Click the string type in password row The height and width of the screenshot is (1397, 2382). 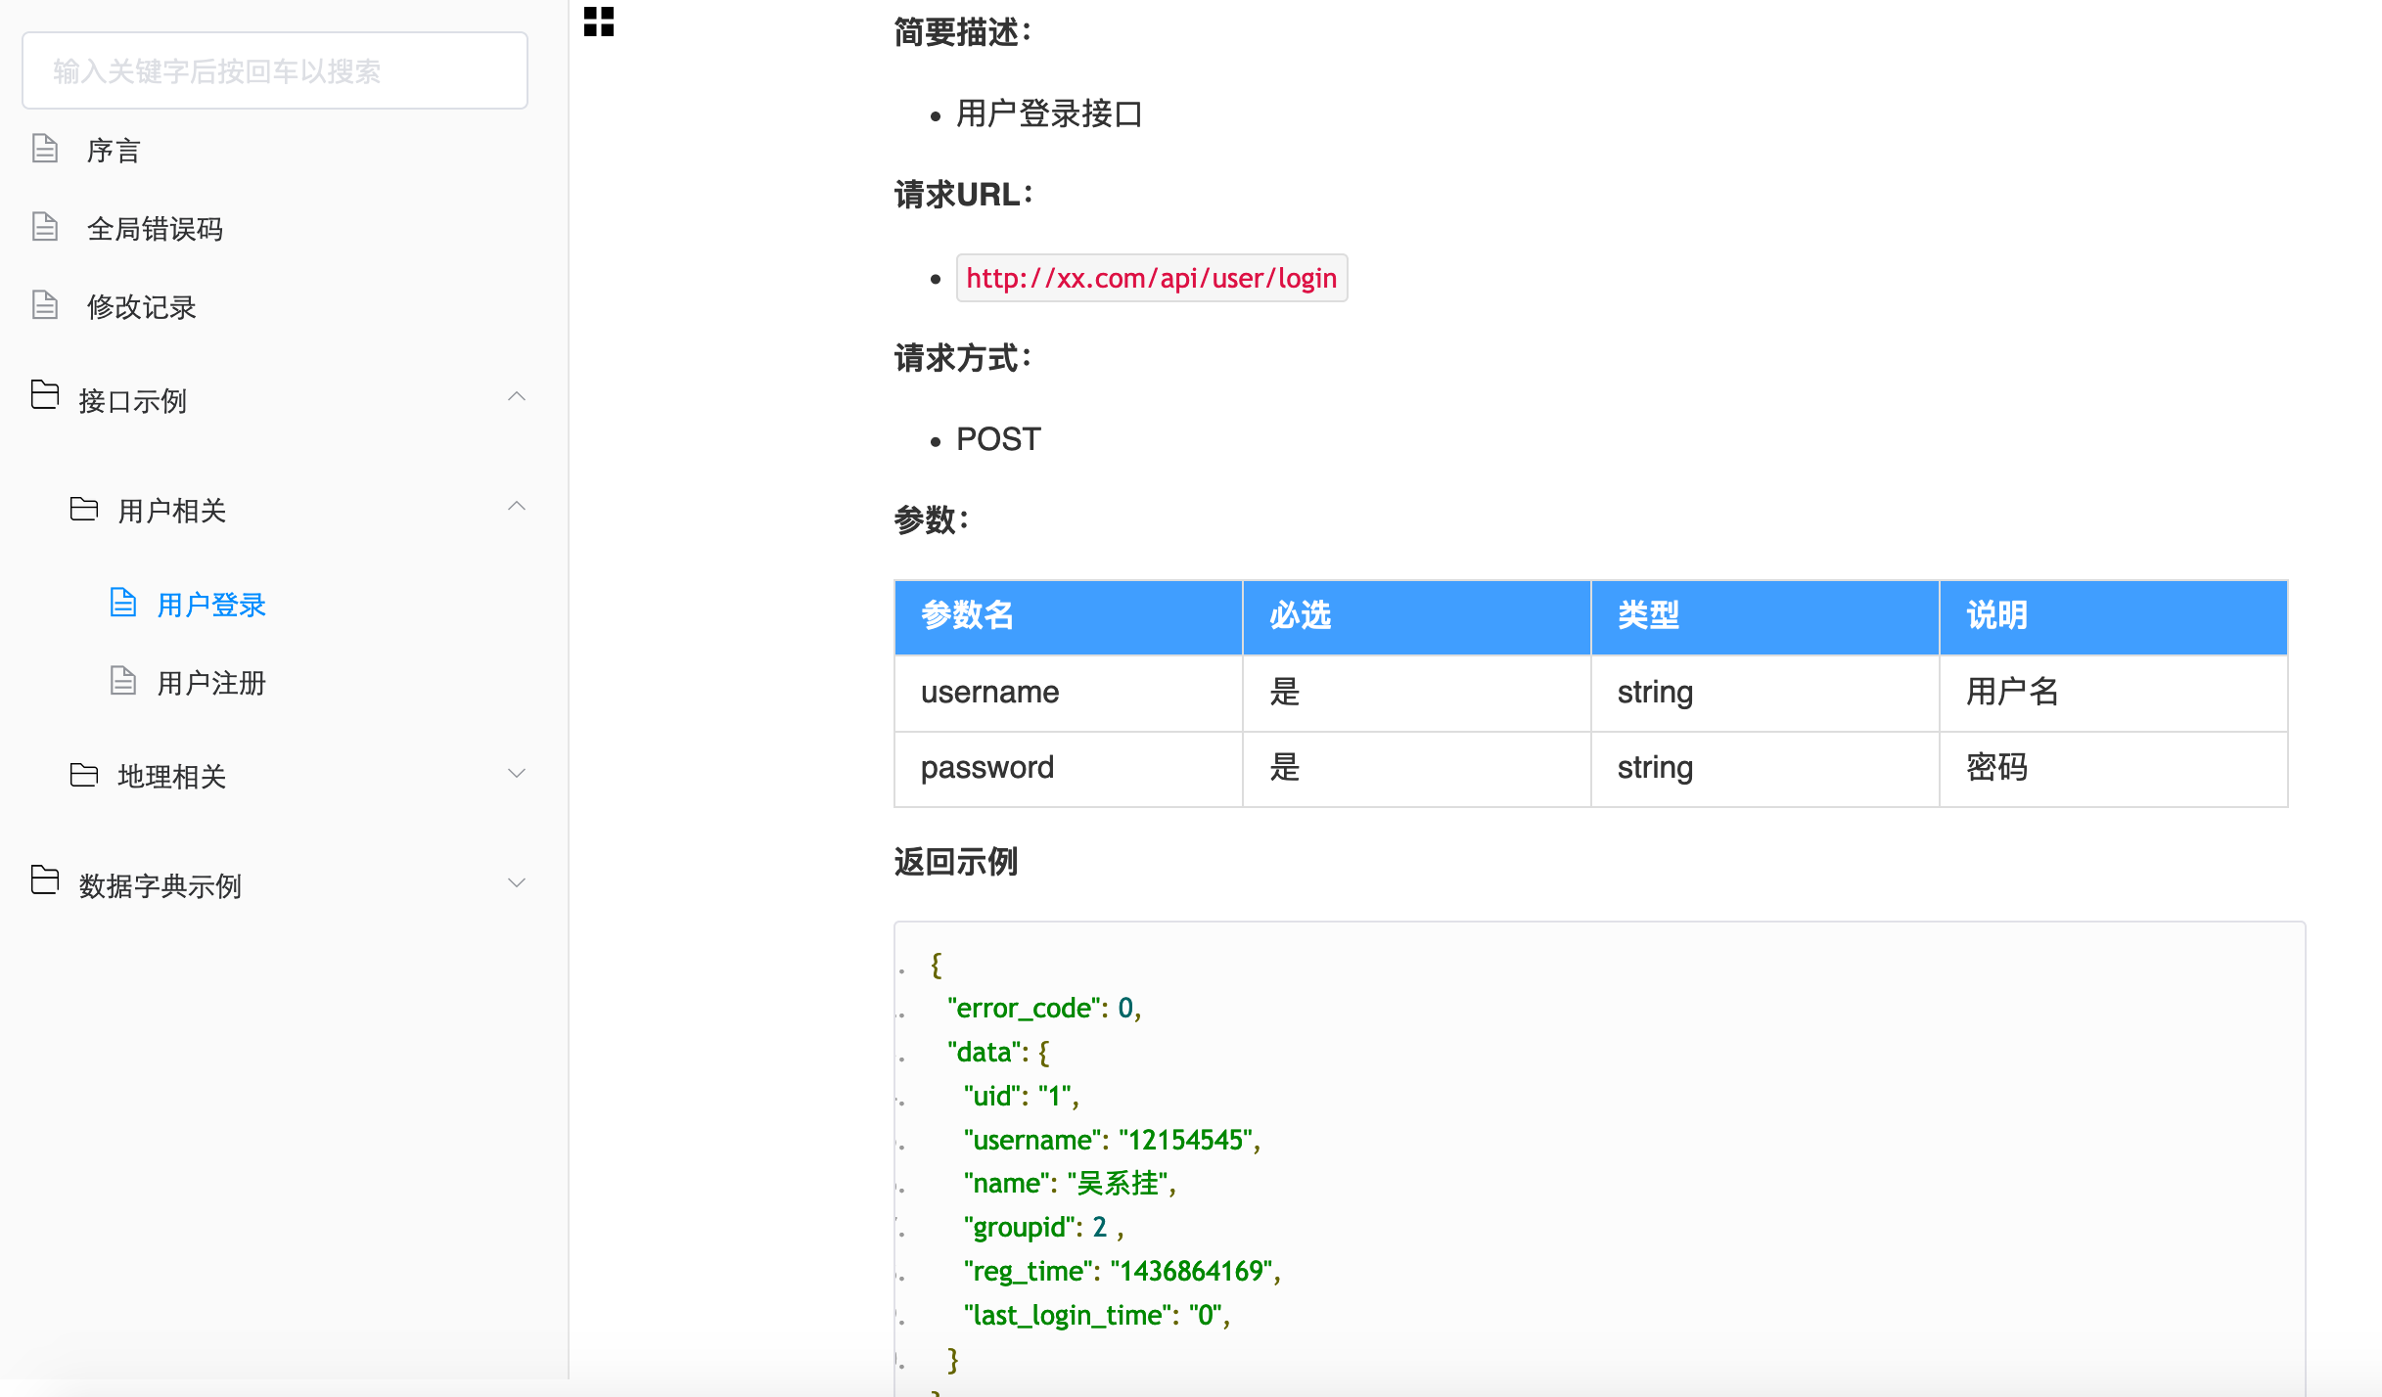tap(1764, 768)
